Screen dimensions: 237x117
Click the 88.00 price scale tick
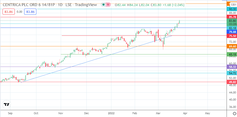tap(232, 13)
